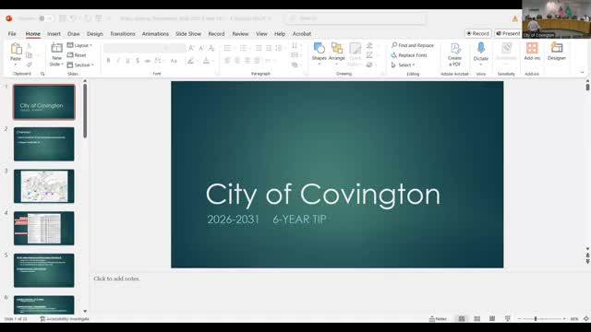Screen dimensions: 591x332
Task: Increase font size with the large A
Action: (191, 48)
